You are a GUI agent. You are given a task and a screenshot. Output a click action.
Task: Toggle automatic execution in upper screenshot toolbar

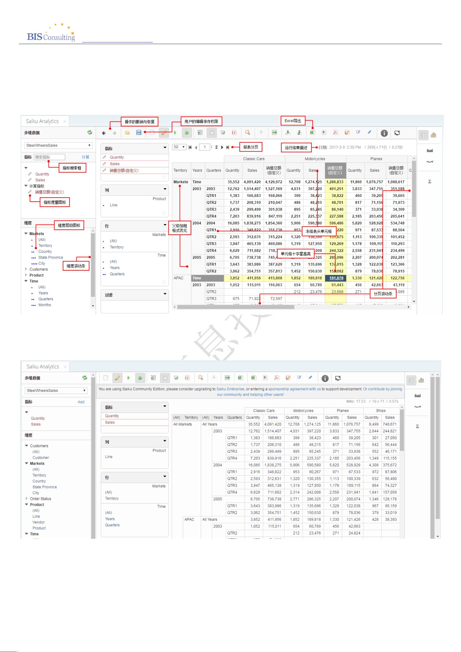[187, 133]
